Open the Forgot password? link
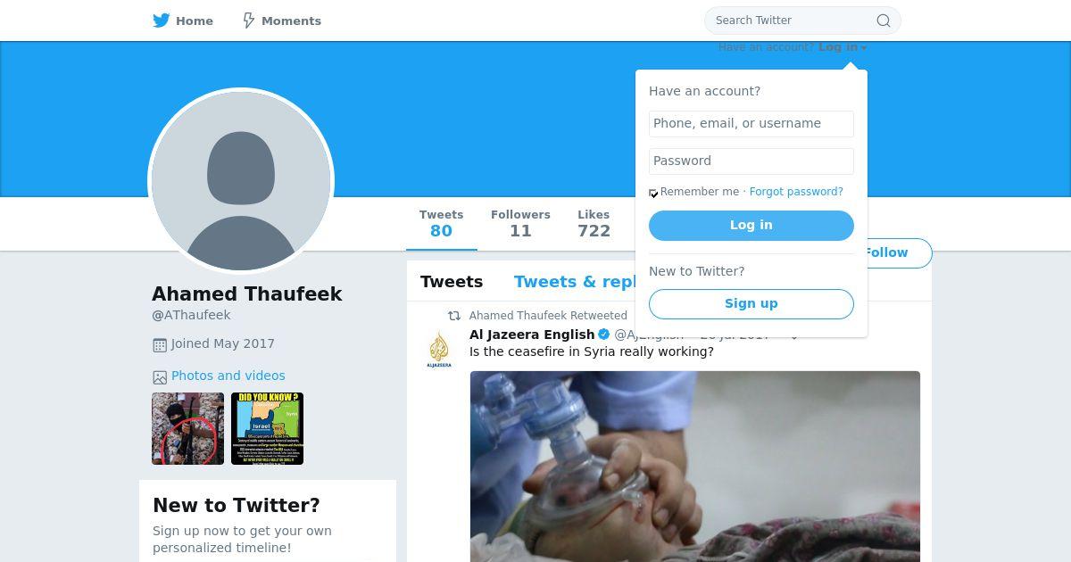 pos(796,192)
